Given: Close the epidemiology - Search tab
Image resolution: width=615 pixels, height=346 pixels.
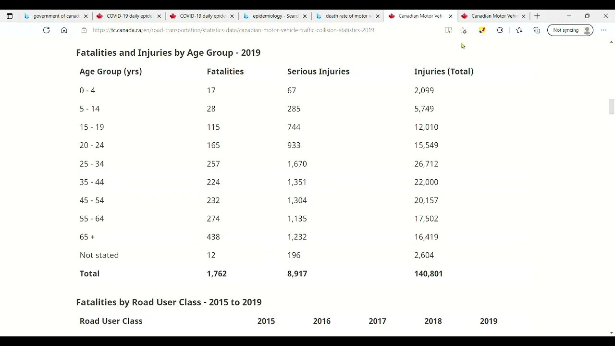Looking at the screenshot, I should [305, 16].
